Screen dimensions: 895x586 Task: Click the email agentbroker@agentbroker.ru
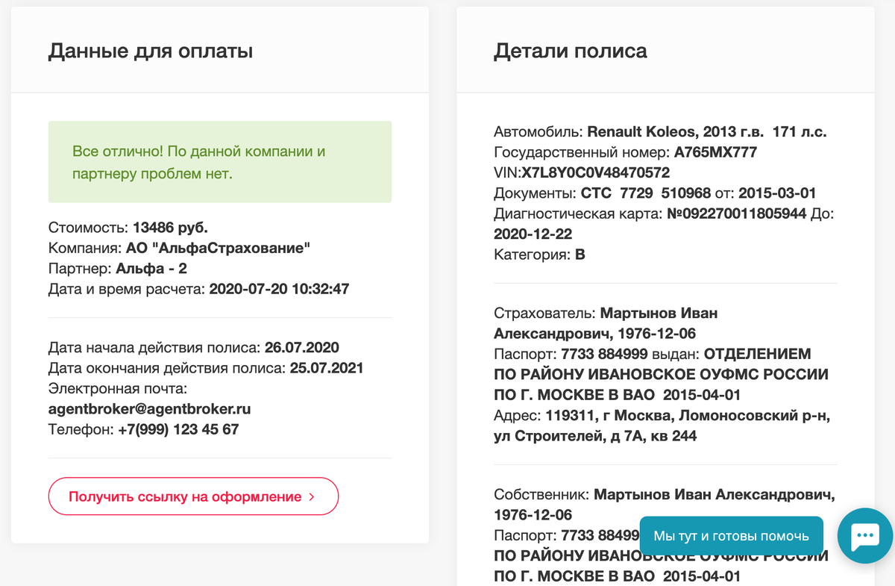coord(149,409)
